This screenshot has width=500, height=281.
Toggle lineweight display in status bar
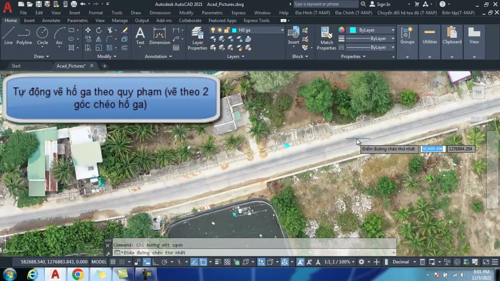[218, 262]
